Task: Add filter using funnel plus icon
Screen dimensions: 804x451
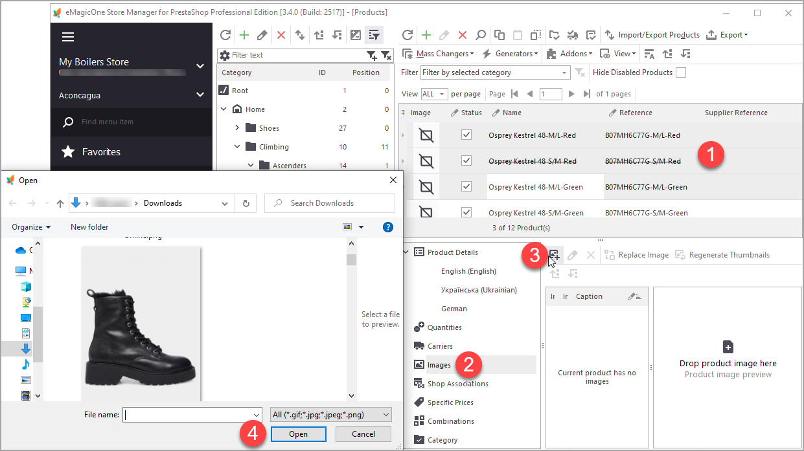Action: [x=372, y=55]
